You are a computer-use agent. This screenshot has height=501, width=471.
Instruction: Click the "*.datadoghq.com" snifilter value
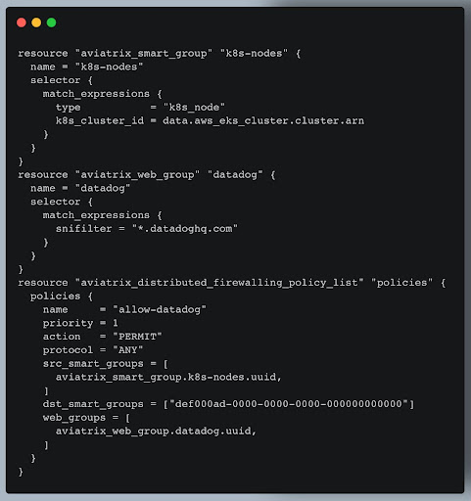[185, 229]
